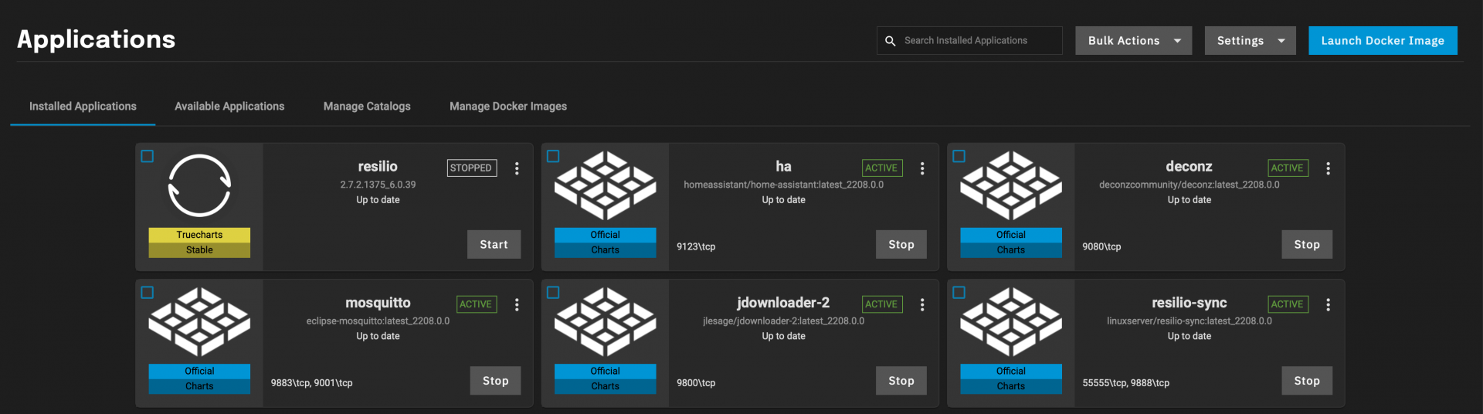Screen dimensions: 1483x414
Task: Click the deconz app chart logo
Action: 1010,185
